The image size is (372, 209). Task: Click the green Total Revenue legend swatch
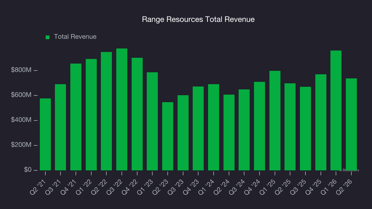48,37
